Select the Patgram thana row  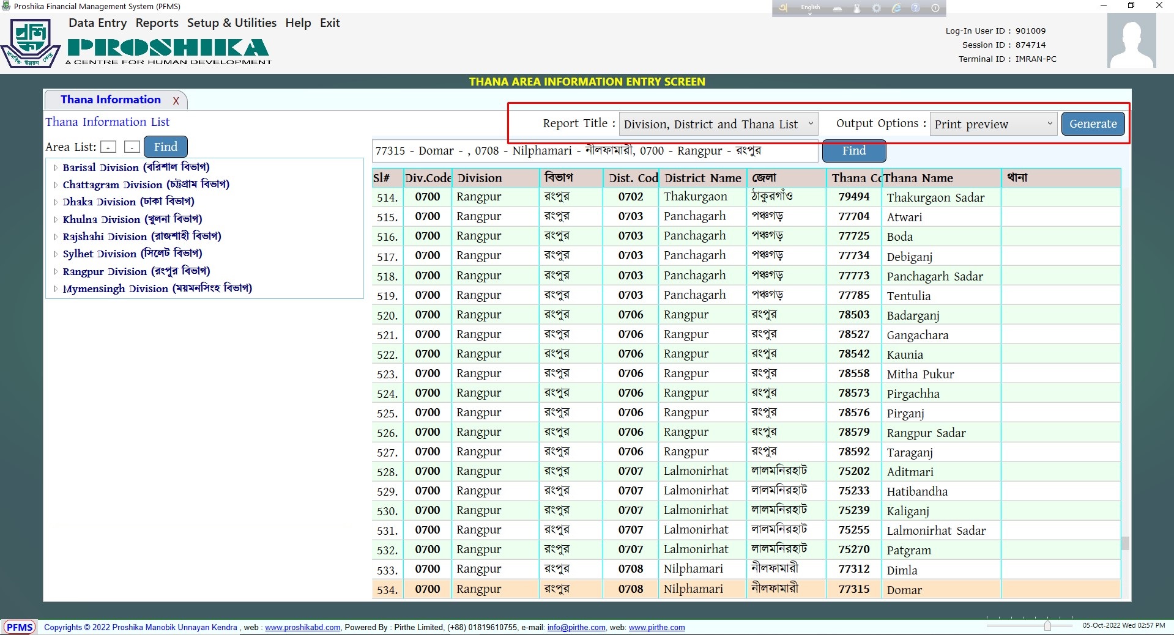(x=746, y=549)
